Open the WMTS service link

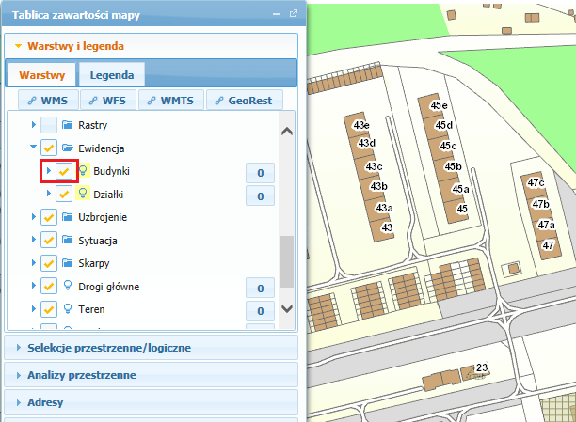click(170, 101)
